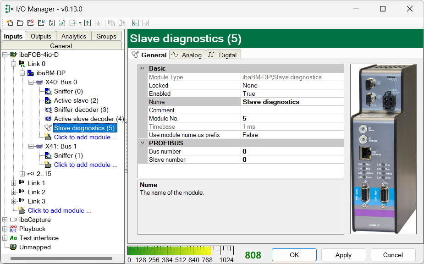Click the Save disk toolbar icon
Viewport: 424px width, 264px height.
pyautogui.click(x=52, y=23)
